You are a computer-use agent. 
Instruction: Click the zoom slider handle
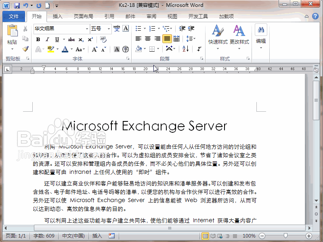[285, 236]
